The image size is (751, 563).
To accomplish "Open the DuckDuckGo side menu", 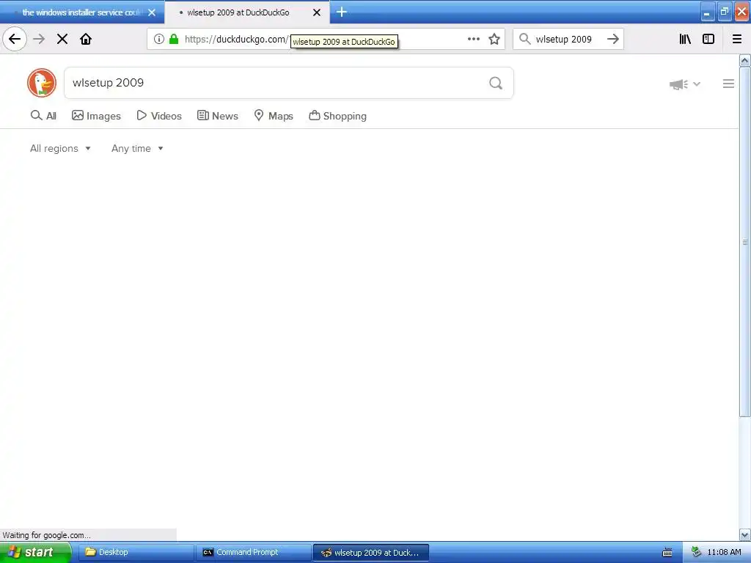I will point(728,84).
